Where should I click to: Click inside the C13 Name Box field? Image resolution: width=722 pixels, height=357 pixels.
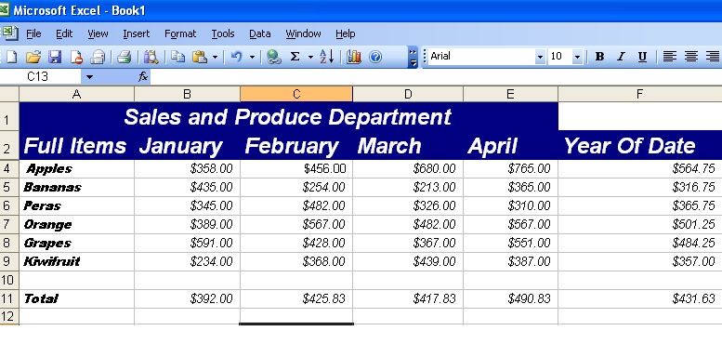[x=41, y=76]
